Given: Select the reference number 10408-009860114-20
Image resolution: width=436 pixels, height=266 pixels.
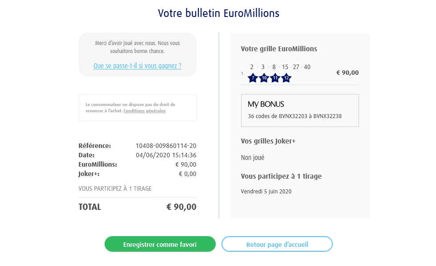Looking at the screenshot, I should click(166, 146).
